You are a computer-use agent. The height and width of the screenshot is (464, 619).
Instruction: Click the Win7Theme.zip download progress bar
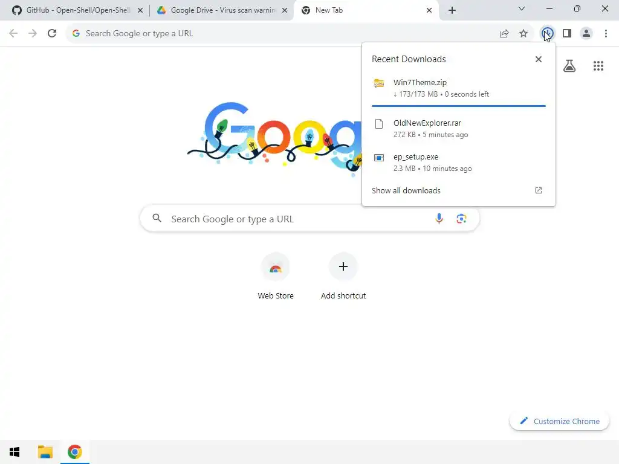coord(459,106)
